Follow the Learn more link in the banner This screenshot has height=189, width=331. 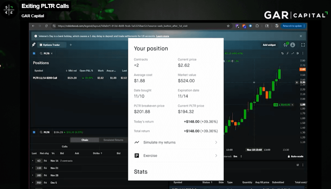tap(162, 36)
